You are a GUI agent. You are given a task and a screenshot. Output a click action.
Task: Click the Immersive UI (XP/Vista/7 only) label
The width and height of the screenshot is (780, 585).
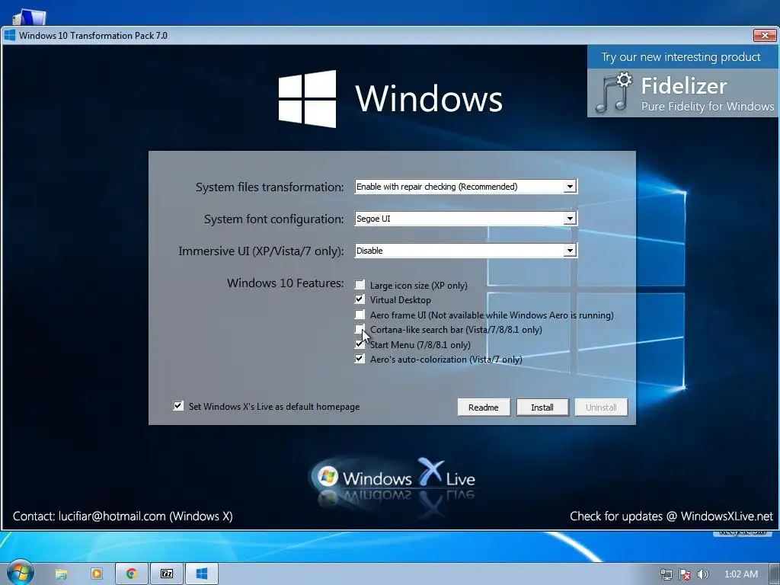[261, 251]
